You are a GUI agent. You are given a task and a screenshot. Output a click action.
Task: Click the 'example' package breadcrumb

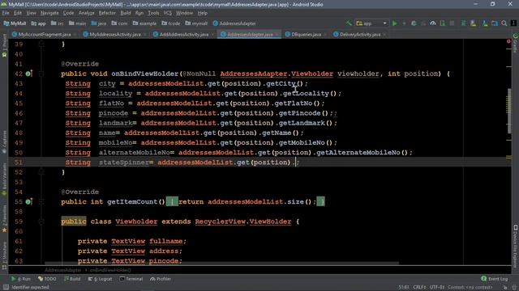144,23
